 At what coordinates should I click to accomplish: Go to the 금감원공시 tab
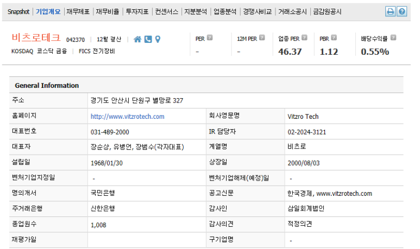[327, 12]
